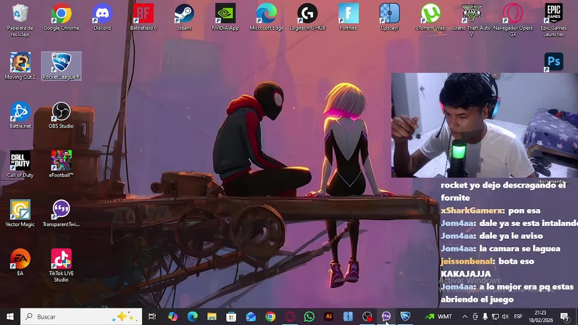Open File Explorer from the taskbar
578x325 pixels.
tap(212, 316)
